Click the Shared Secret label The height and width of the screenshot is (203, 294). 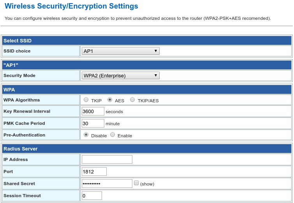tap(19, 184)
